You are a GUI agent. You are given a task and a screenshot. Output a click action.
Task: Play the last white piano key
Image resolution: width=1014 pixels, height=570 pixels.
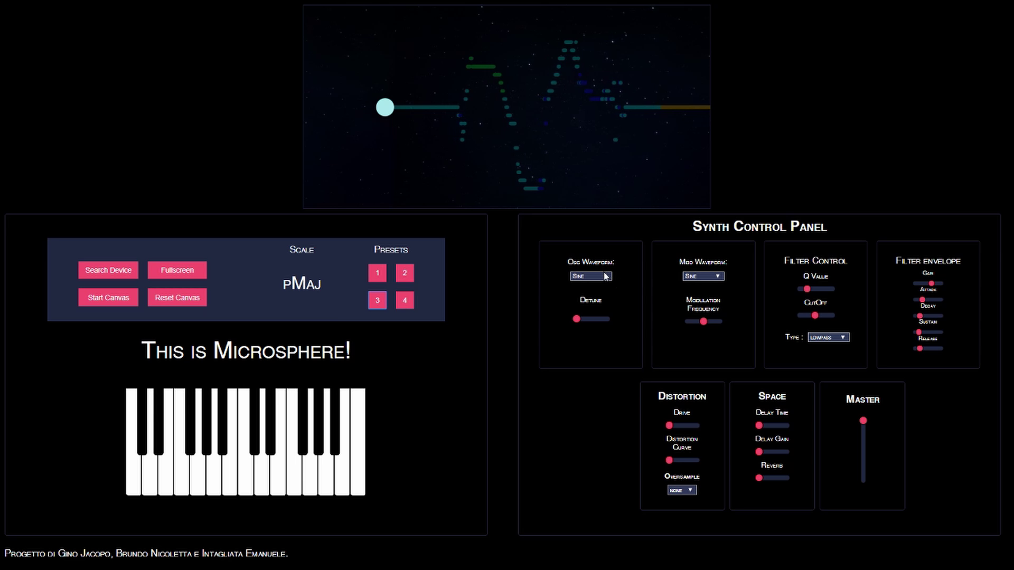pyautogui.click(x=358, y=442)
